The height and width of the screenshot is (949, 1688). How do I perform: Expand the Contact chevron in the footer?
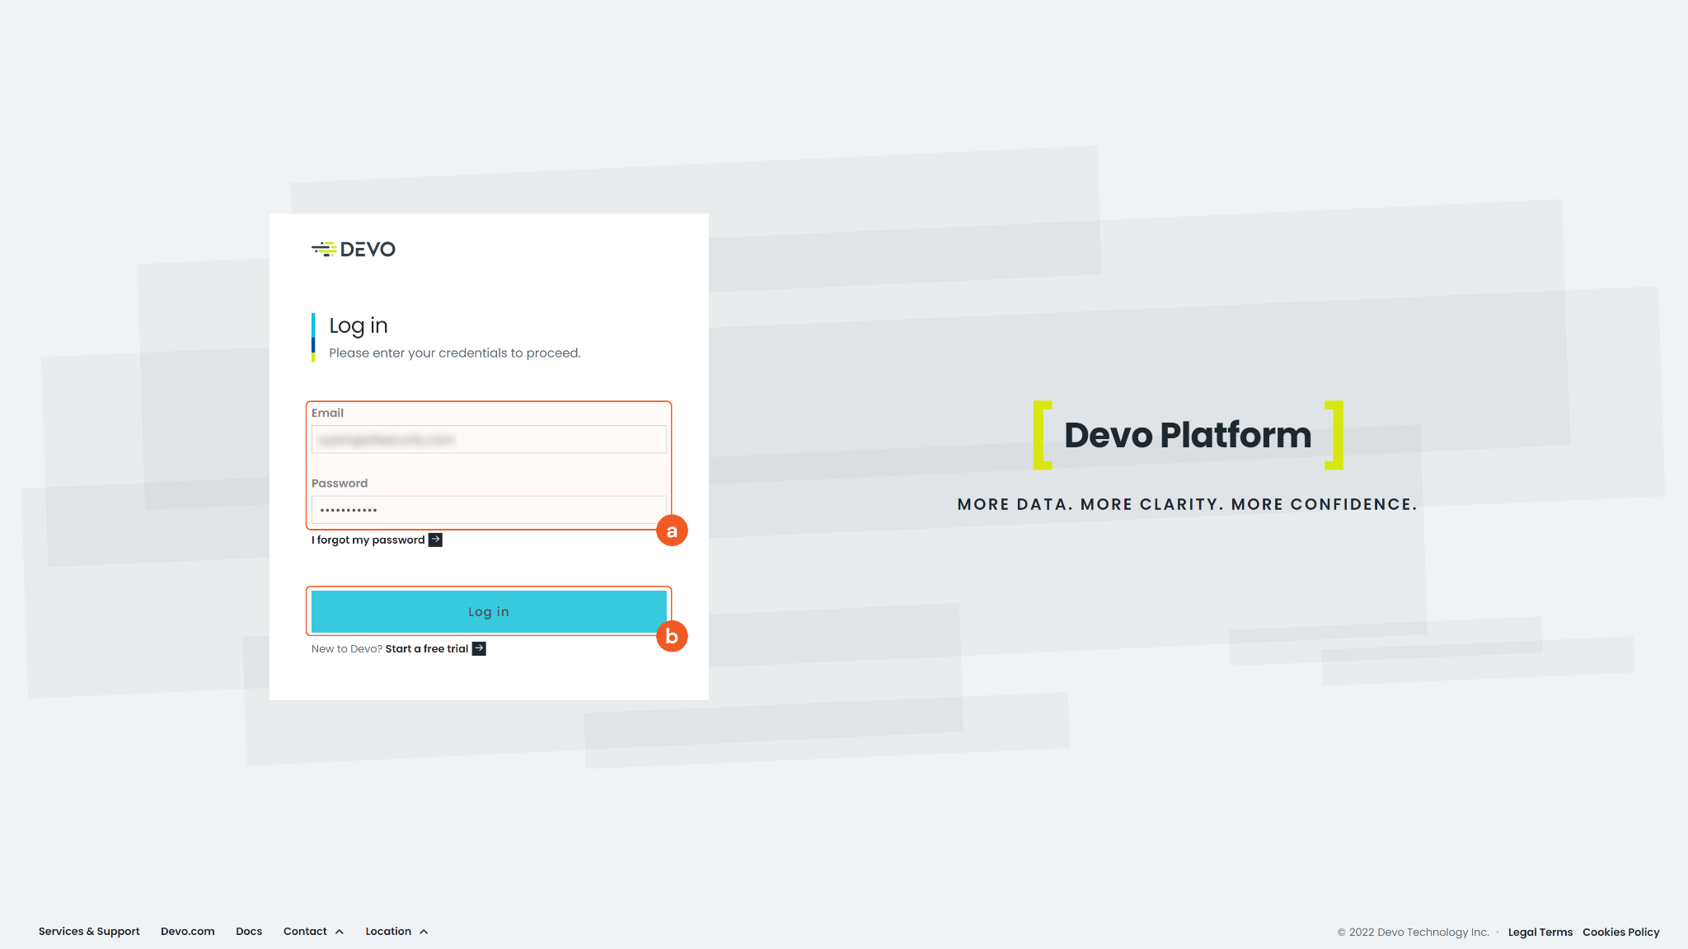click(x=339, y=931)
